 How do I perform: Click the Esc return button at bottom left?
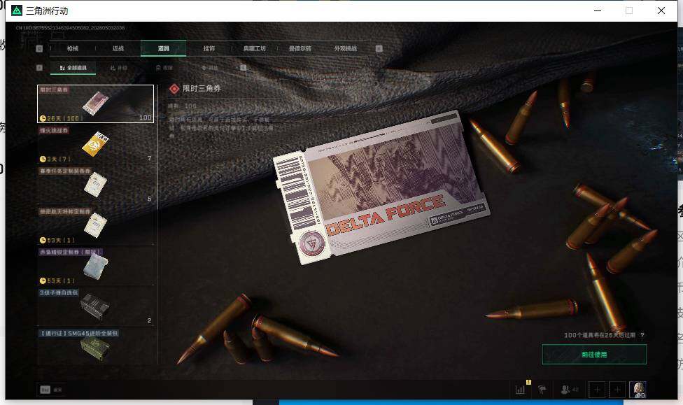point(51,390)
